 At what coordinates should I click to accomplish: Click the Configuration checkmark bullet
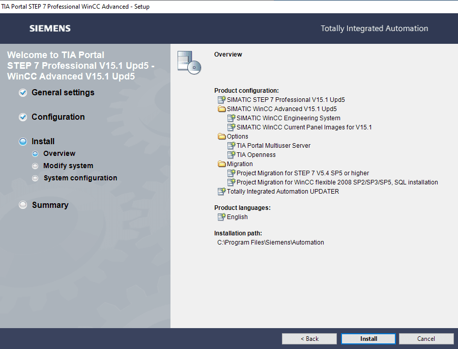click(x=23, y=117)
